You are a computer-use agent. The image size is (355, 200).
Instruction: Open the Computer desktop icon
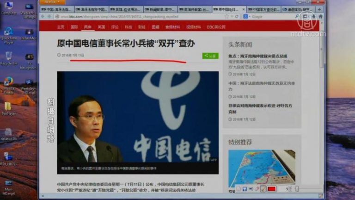tap(9, 8)
